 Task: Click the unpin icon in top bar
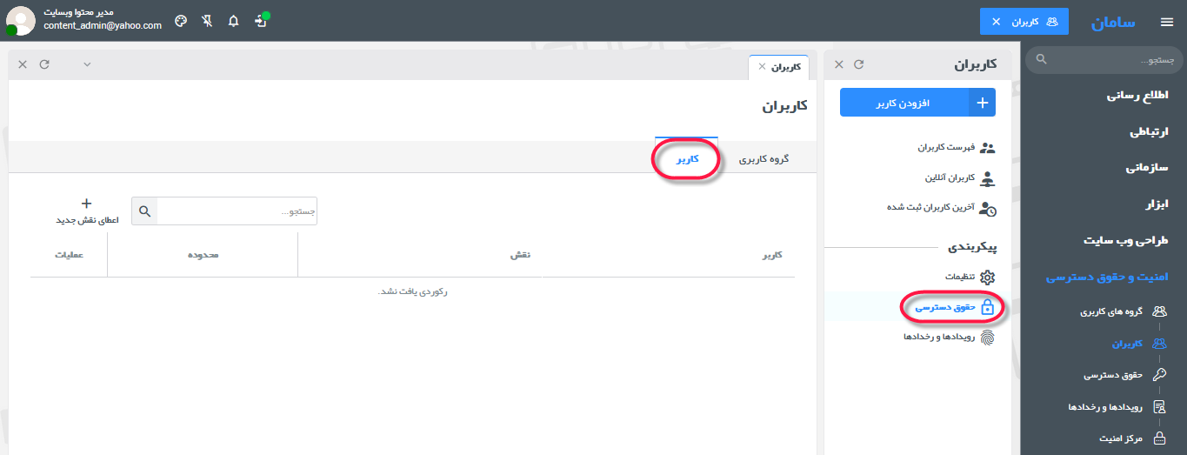pyautogui.click(x=207, y=21)
